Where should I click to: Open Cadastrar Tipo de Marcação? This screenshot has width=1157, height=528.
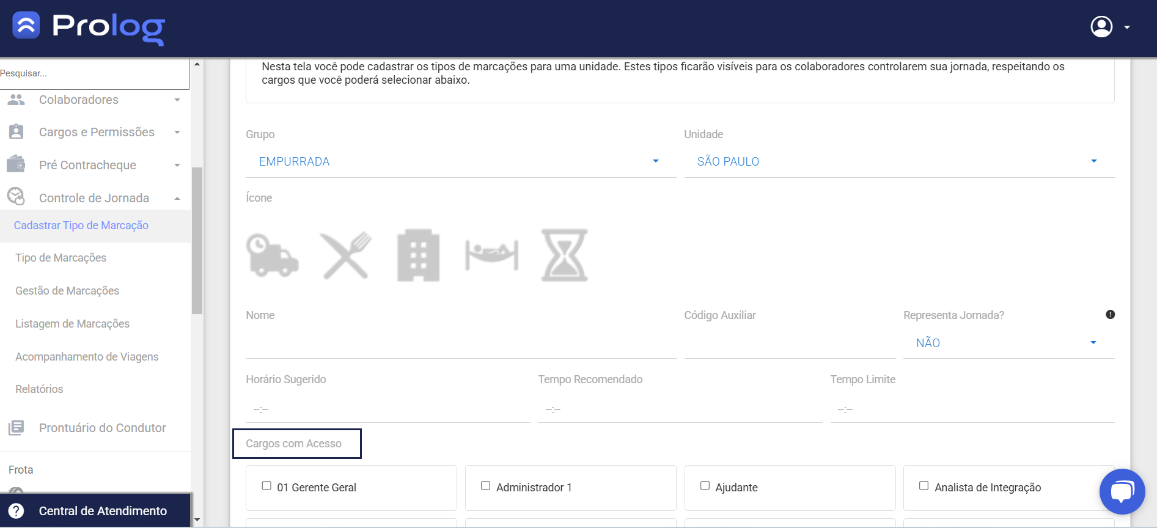pyautogui.click(x=95, y=226)
